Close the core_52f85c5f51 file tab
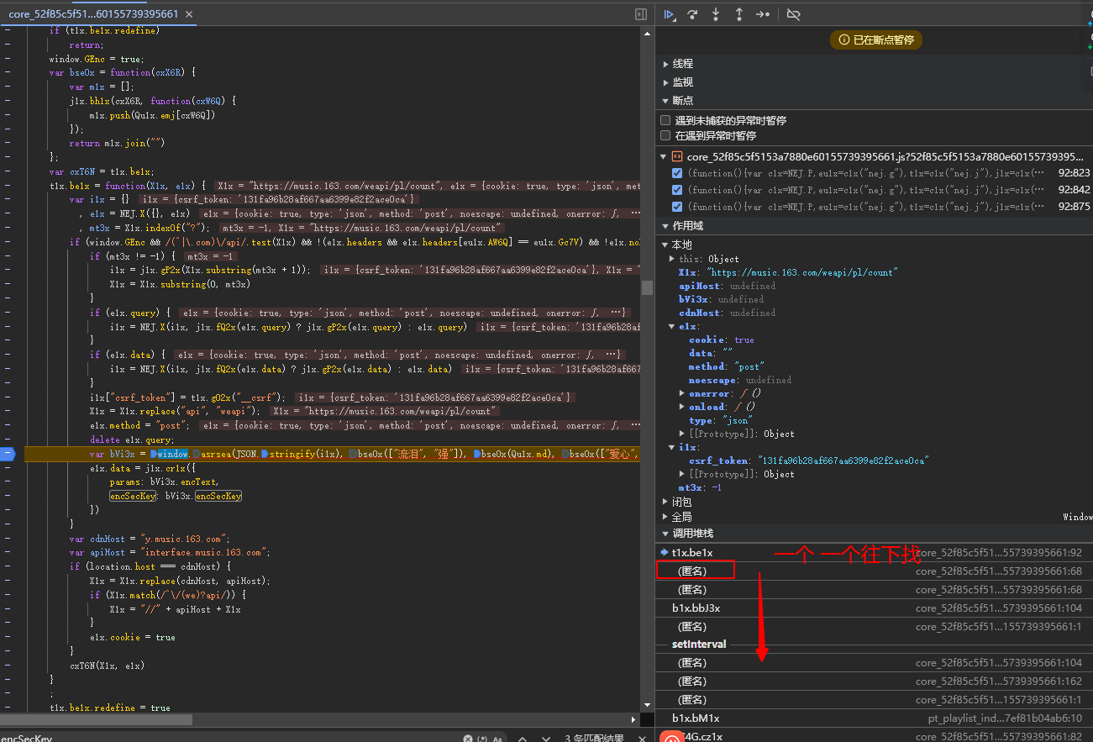The height and width of the screenshot is (742, 1093). pyautogui.click(x=188, y=14)
